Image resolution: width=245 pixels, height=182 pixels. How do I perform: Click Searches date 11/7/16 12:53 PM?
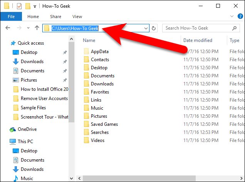[x=201, y=132]
